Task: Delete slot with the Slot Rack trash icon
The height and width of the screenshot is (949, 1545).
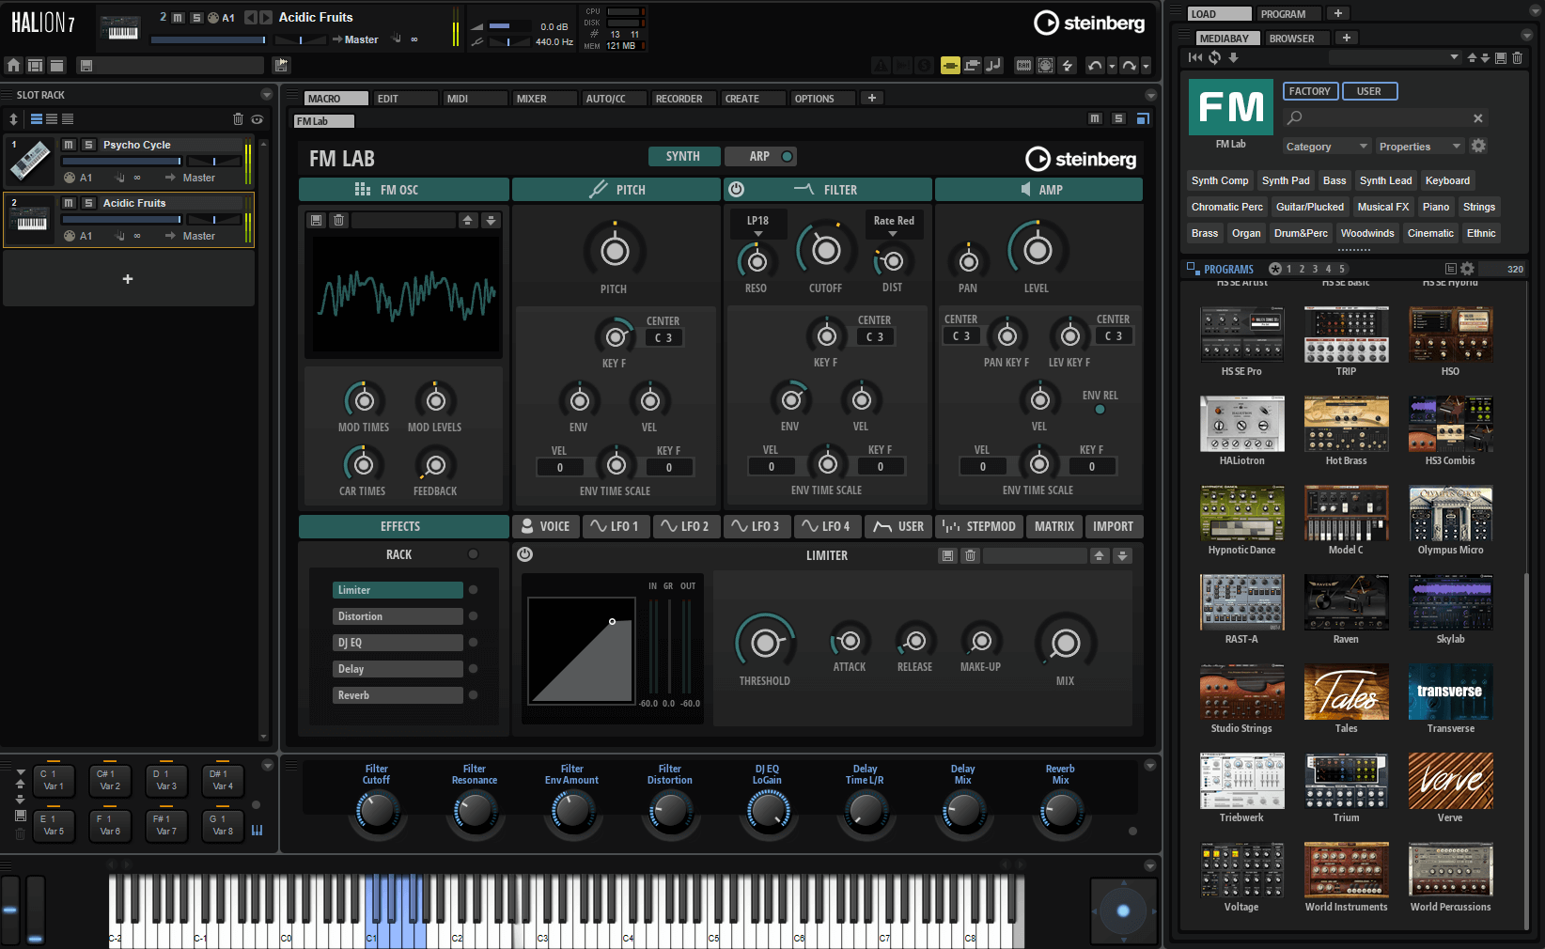Action: (238, 119)
